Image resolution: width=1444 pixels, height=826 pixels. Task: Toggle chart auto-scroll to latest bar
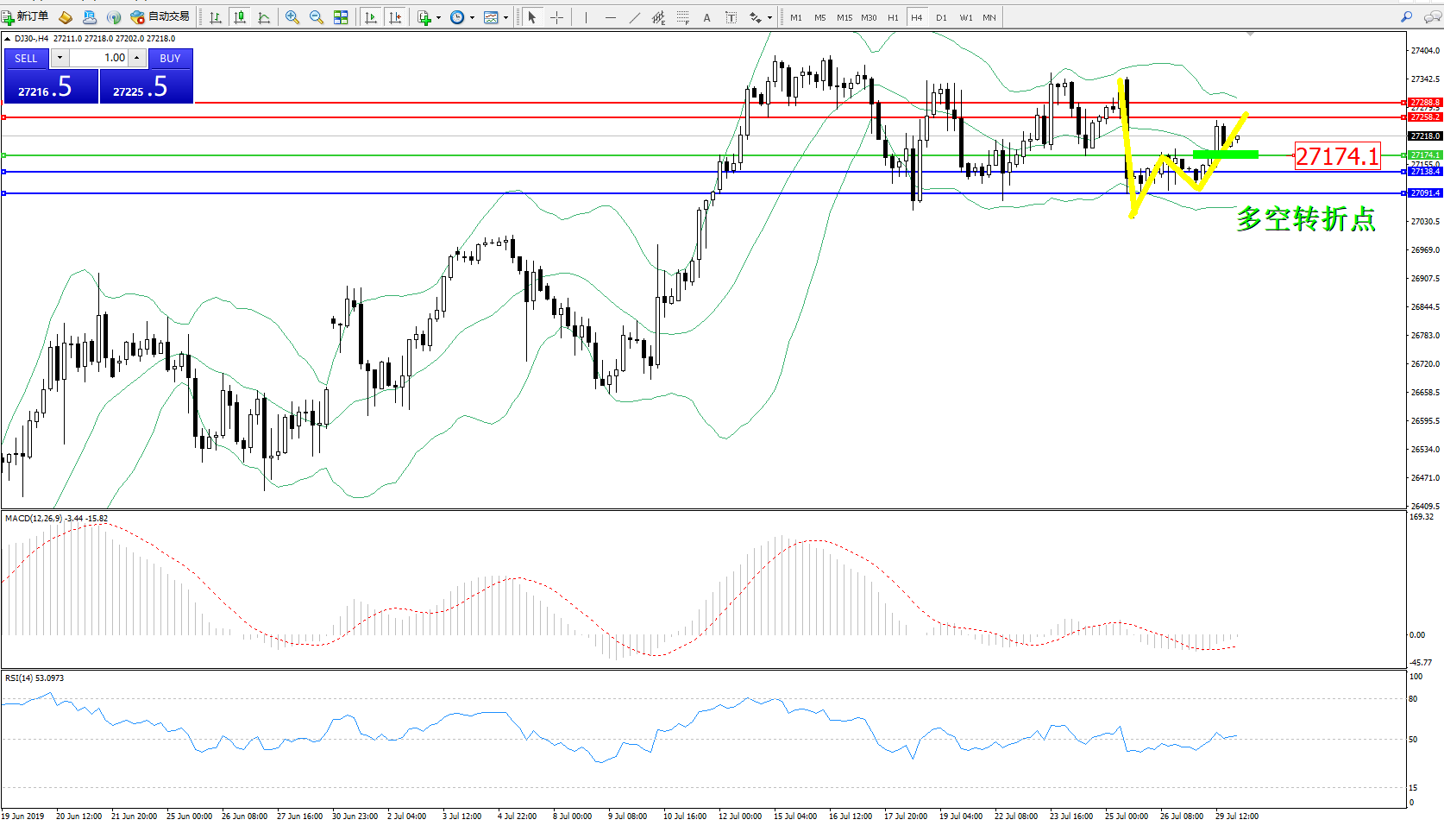point(371,17)
